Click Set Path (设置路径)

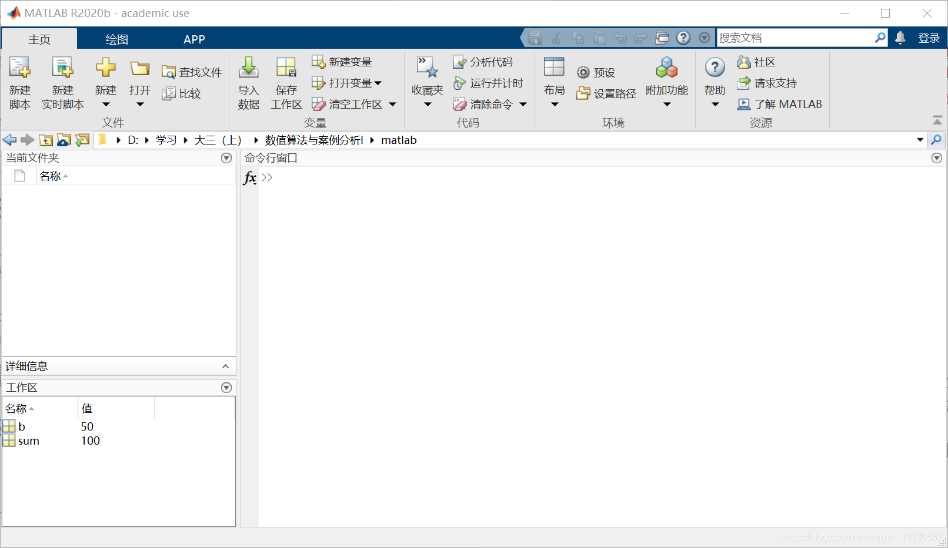[x=606, y=93]
